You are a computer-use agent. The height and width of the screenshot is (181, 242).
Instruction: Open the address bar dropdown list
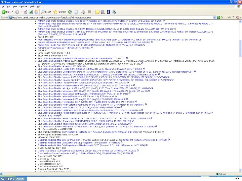tap(214, 17)
